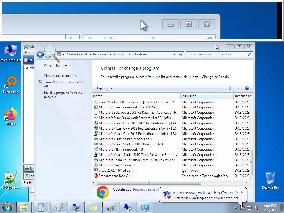Open the Organize dropdown

click(104, 88)
